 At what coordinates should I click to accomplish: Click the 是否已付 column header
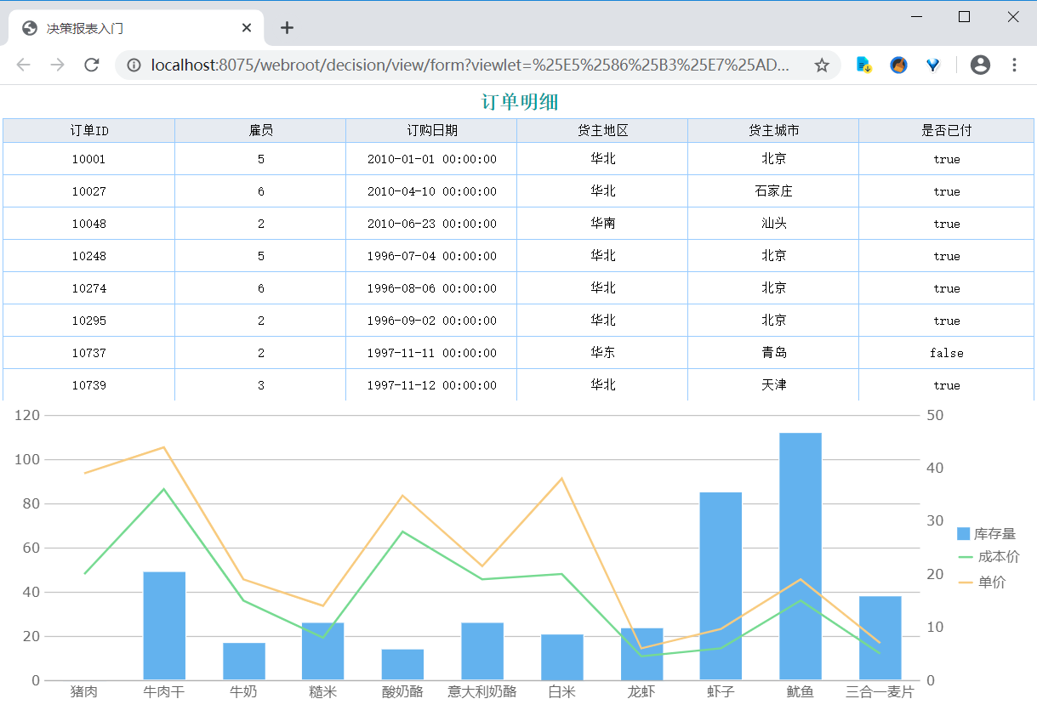(x=946, y=131)
